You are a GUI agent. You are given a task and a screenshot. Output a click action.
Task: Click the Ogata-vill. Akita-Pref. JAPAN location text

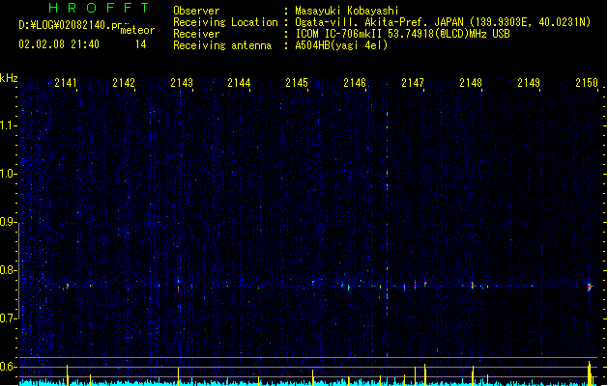443,22
